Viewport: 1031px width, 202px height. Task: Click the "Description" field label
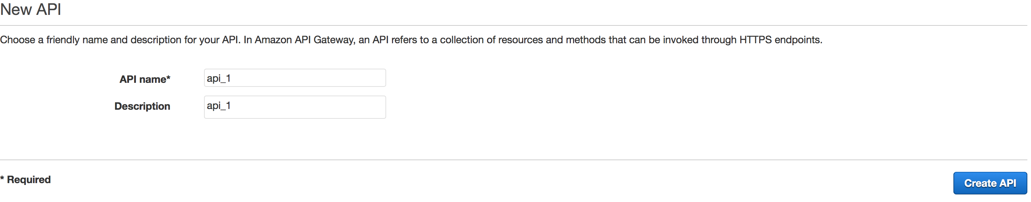142,106
